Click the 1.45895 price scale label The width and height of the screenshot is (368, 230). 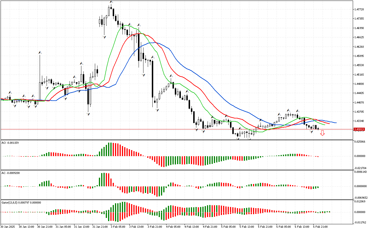coord(359,56)
